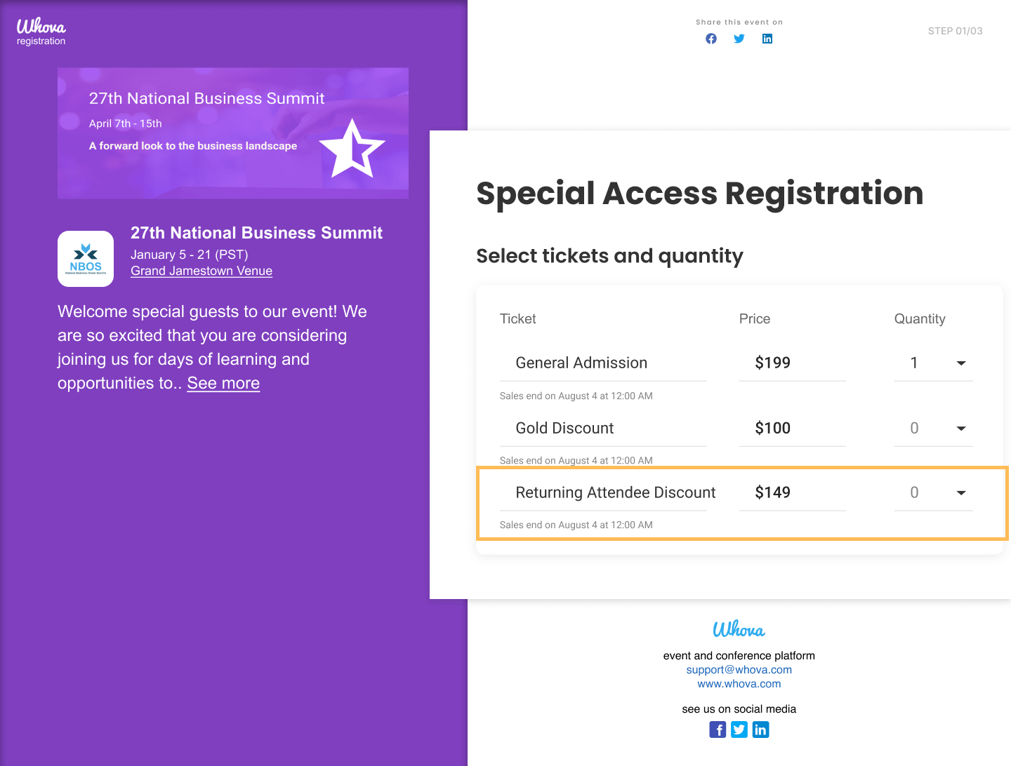Click the Returning Attendee Discount row
The width and height of the screenshot is (1011, 766).
click(615, 492)
